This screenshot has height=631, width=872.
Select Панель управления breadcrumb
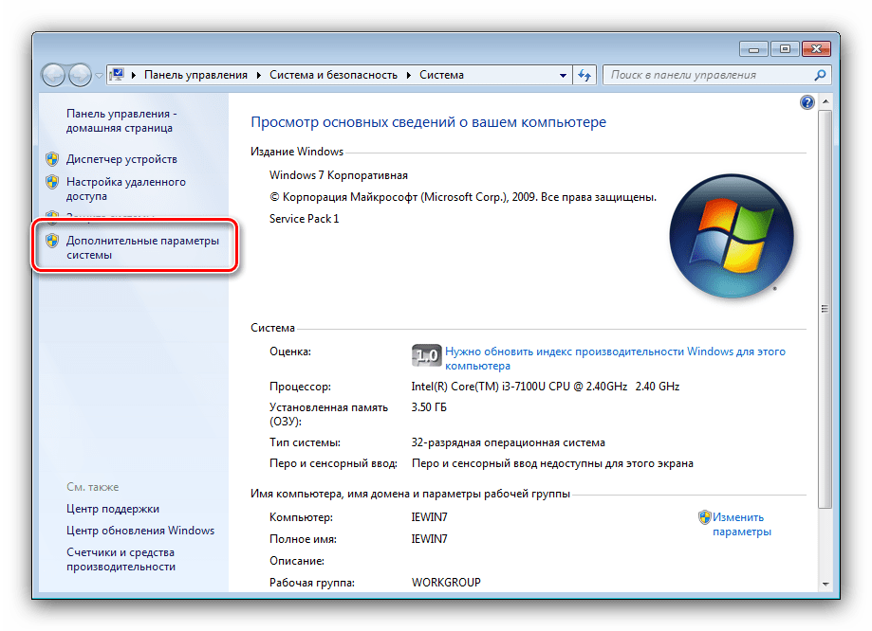point(195,75)
